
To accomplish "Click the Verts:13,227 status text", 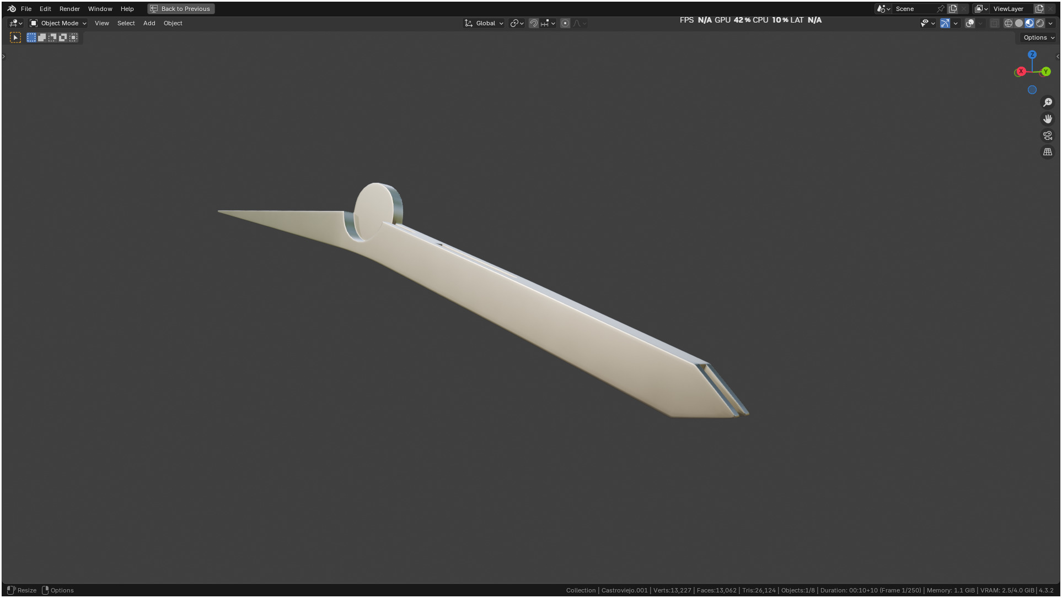I will pyautogui.click(x=672, y=590).
